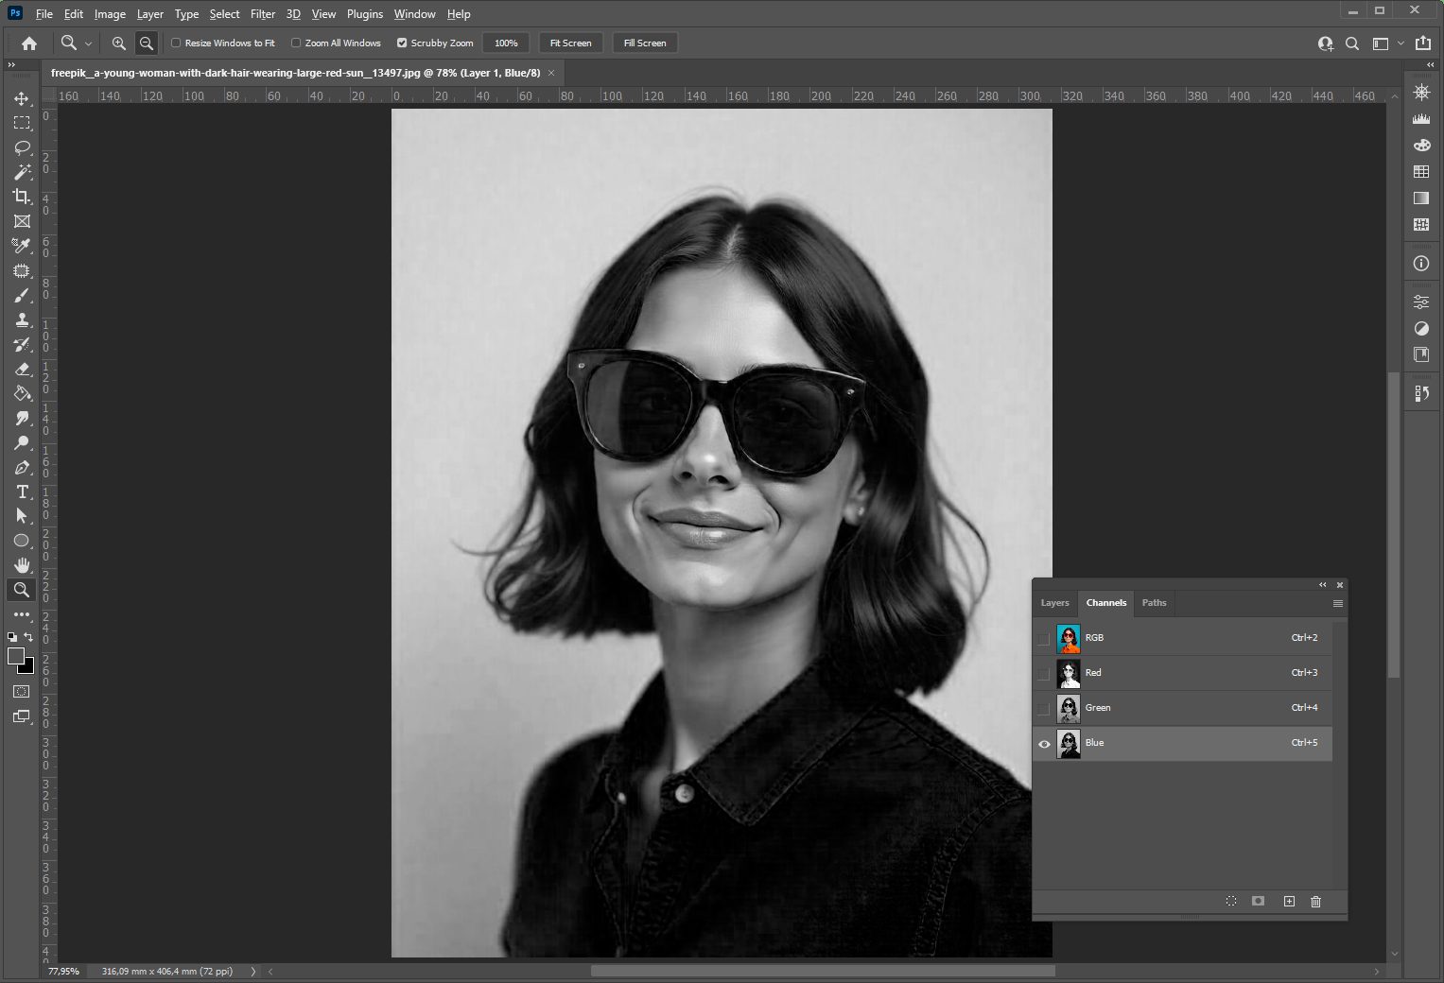This screenshot has width=1444, height=983.
Task: Create new channel icon
Action: 1289,901
